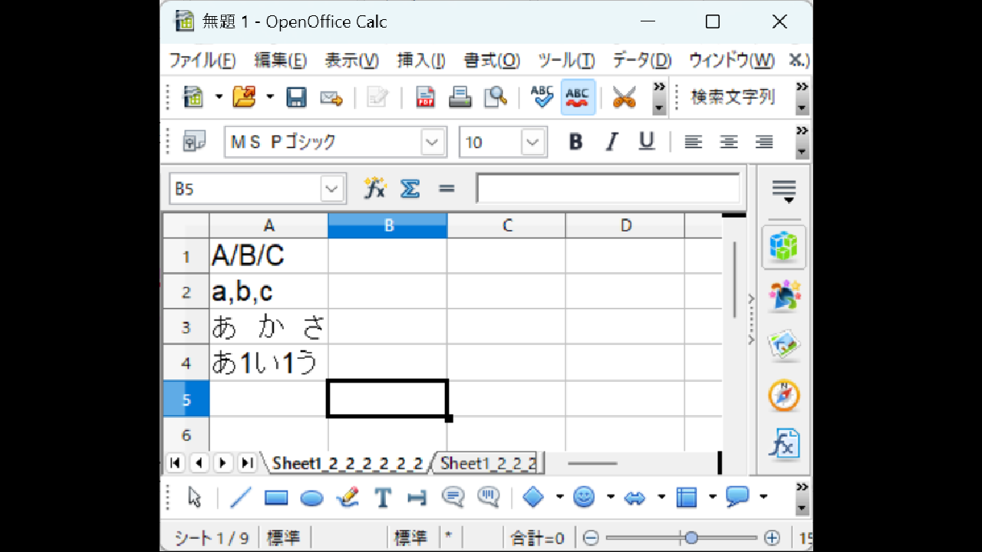The height and width of the screenshot is (552, 982).
Task: Click the zoom slider handle
Action: pos(691,538)
